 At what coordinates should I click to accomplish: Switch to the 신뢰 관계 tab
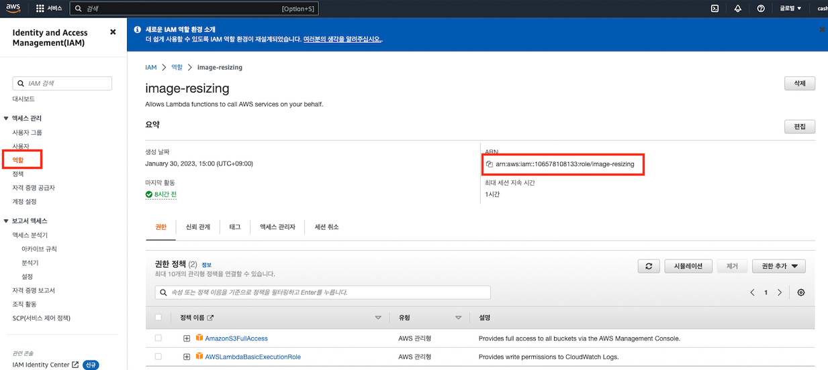[x=197, y=227]
